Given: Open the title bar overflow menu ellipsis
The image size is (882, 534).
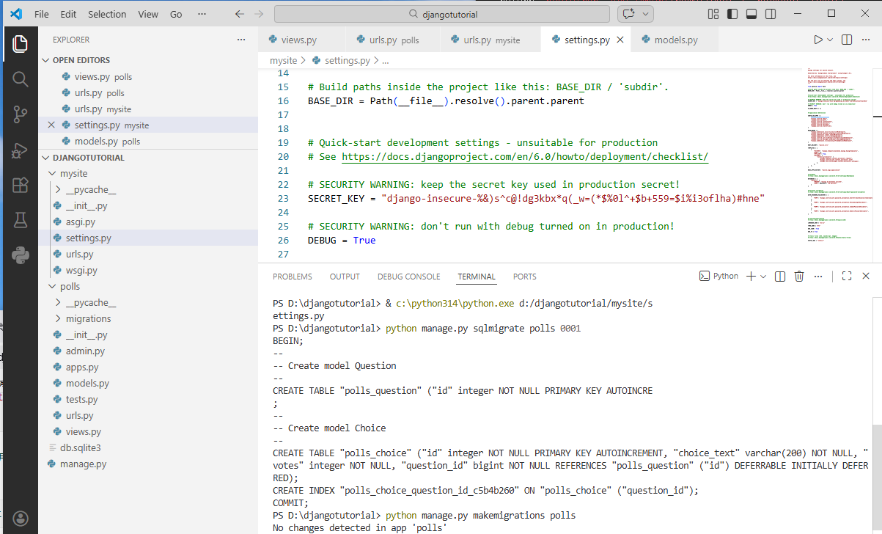Looking at the screenshot, I should coord(201,14).
